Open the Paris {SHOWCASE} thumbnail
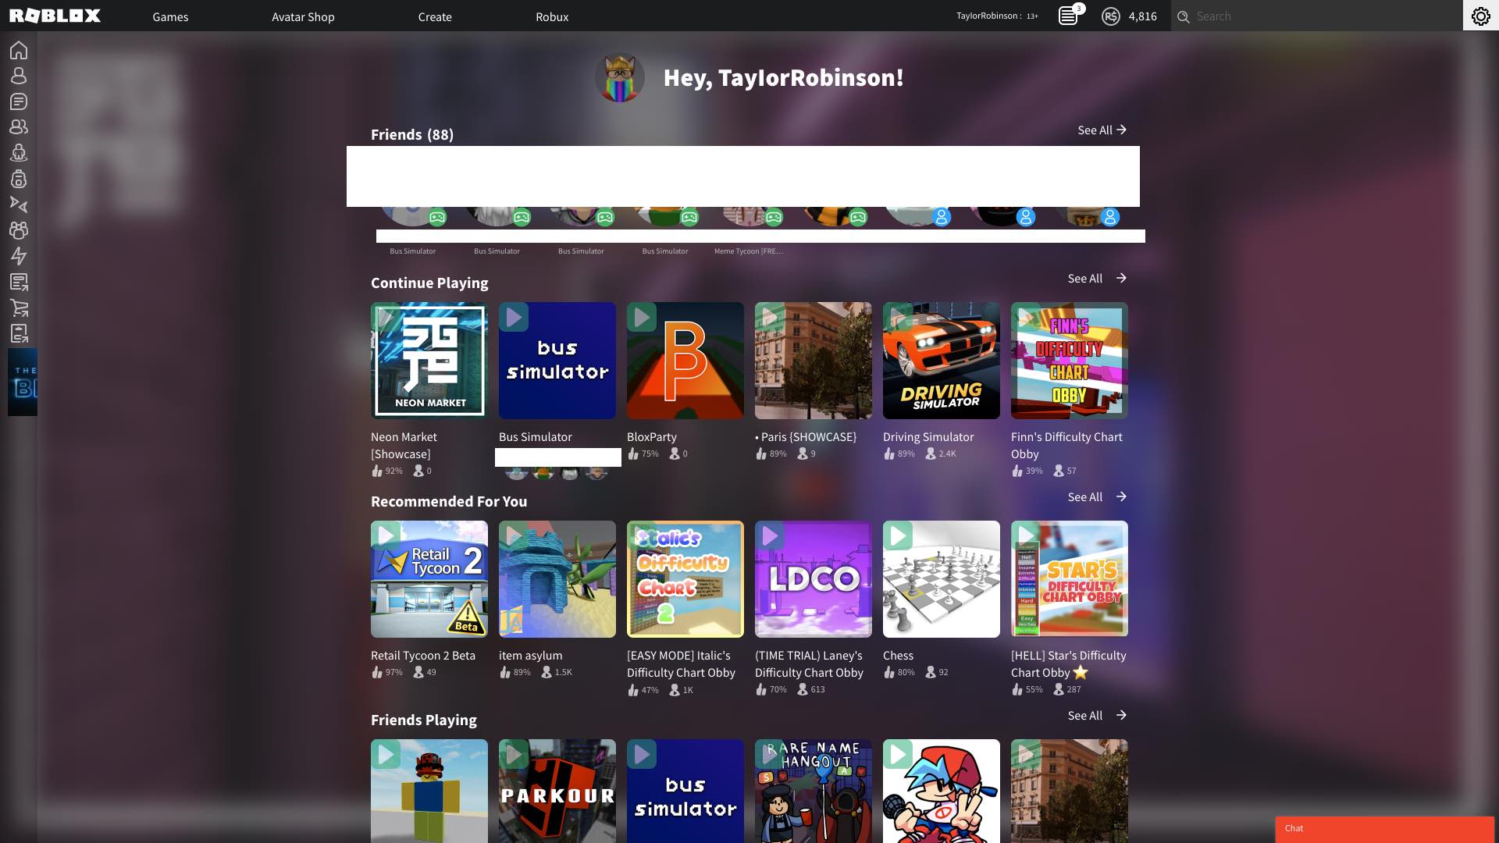This screenshot has width=1499, height=843. tap(814, 361)
